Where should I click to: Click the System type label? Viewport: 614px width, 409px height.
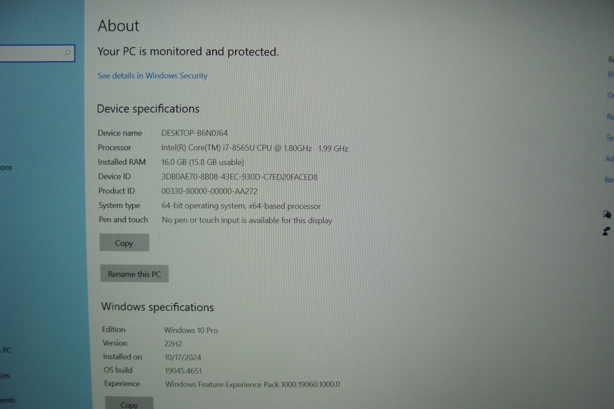tap(119, 205)
